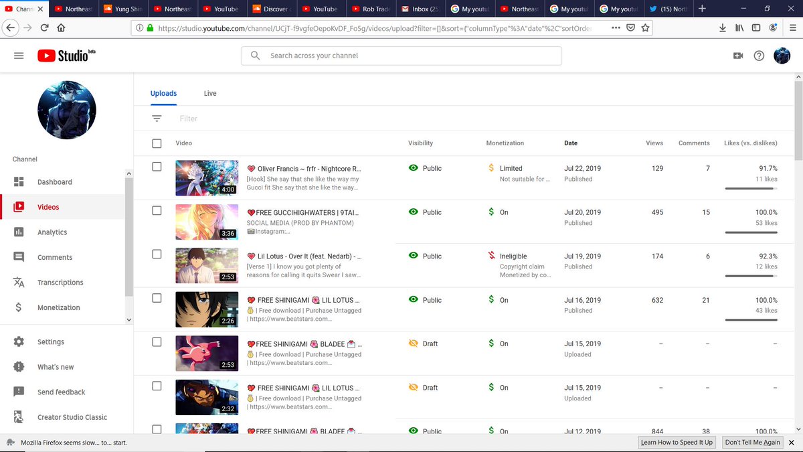Image resolution: width=803 pixels, height=452 pixels.
Task: Open Firefox page actions ellipsis menu
Action: pos(616,28)
